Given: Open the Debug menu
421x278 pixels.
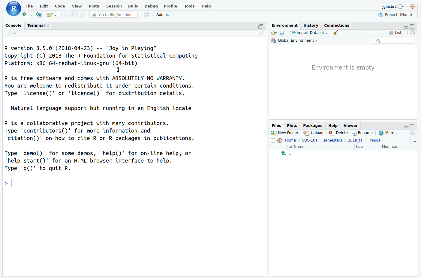Looking at the screenshot, I should [x=151, y=6].
